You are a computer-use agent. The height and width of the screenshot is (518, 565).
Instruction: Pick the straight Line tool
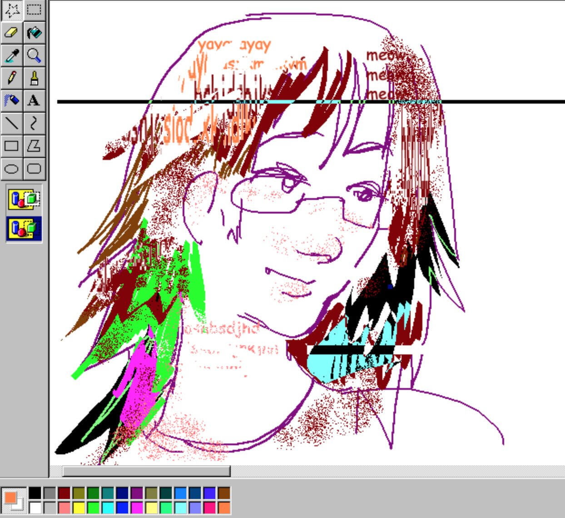tap(11, 123)
